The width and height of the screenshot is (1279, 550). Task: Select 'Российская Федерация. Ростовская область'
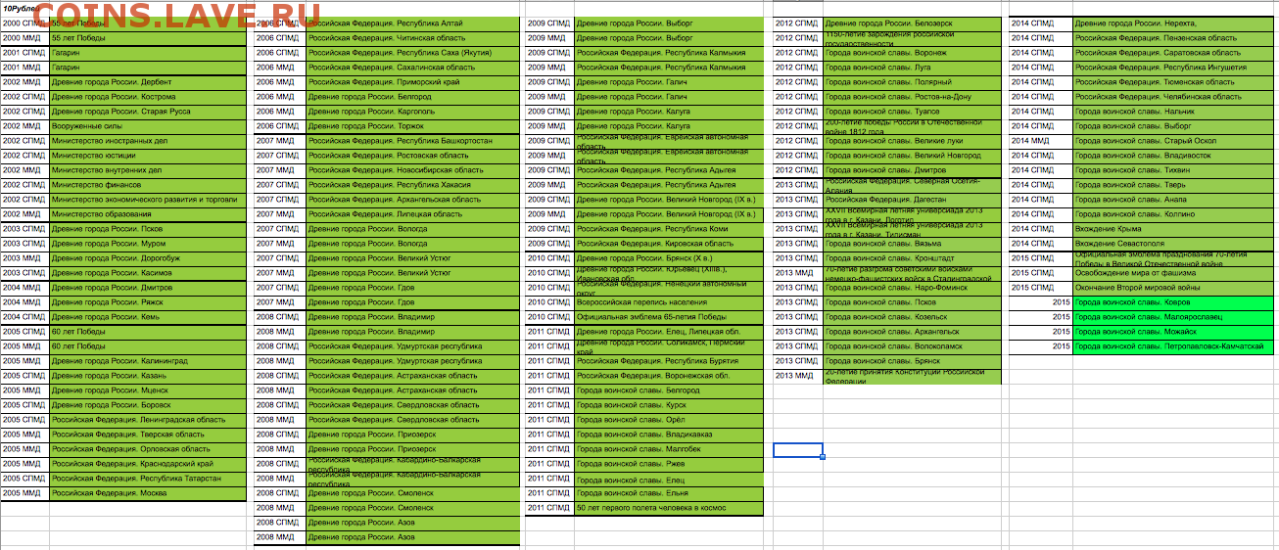click(412, 156)
